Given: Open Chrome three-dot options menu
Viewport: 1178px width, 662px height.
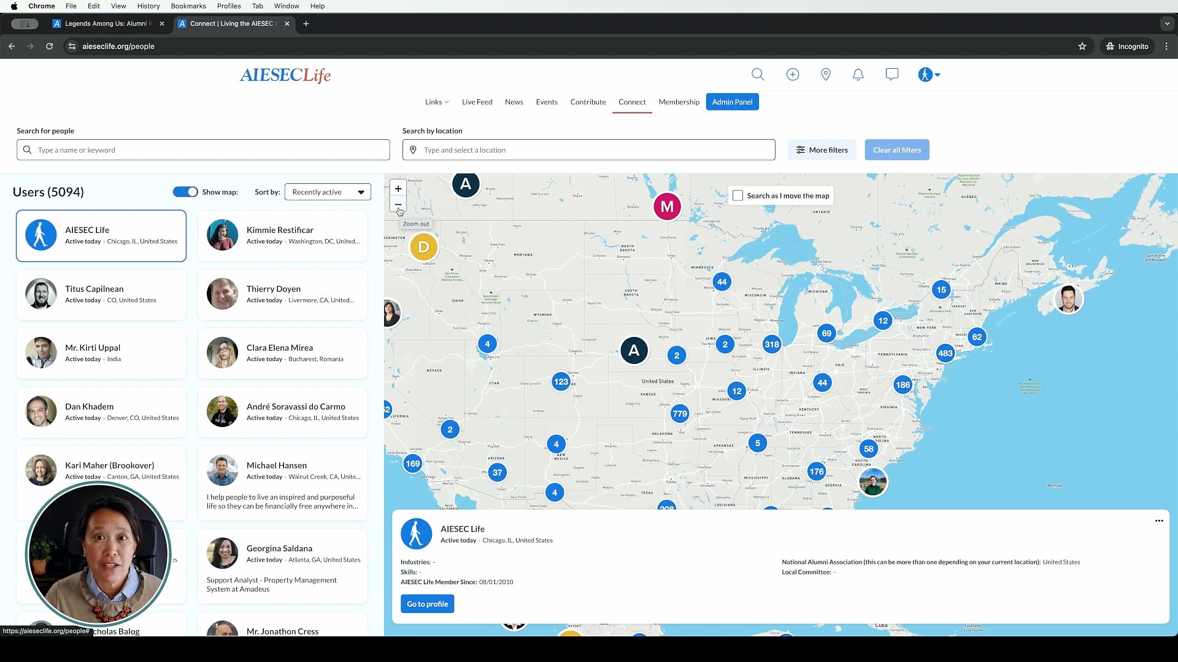Looking at the screenshot, I should point(1166,46).
